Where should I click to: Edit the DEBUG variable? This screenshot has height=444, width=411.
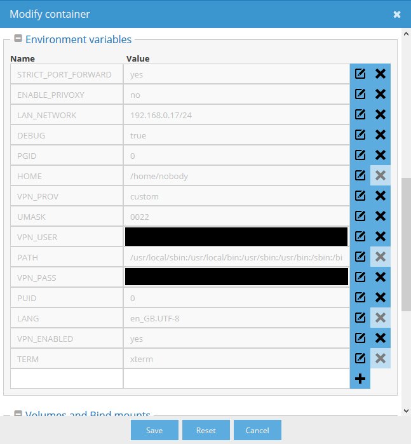(x=360, y=135)
